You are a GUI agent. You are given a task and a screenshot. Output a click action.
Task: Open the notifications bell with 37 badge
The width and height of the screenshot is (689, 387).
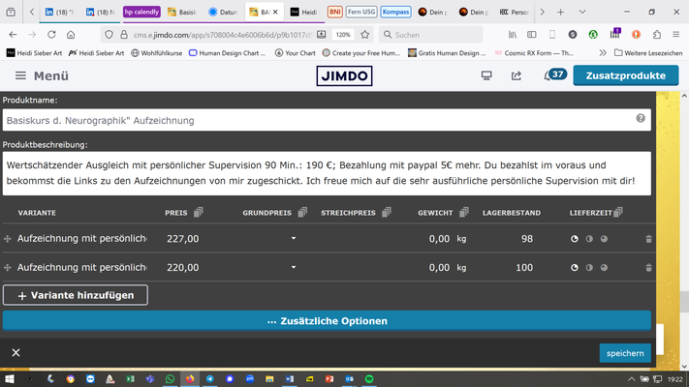coord(554,75)
